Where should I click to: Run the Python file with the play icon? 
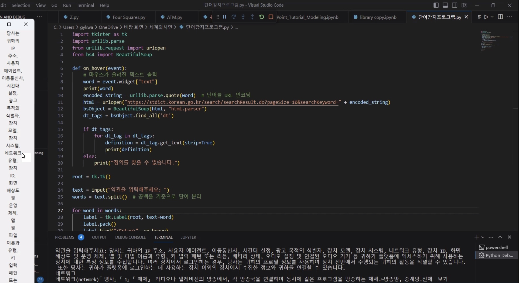486,17
